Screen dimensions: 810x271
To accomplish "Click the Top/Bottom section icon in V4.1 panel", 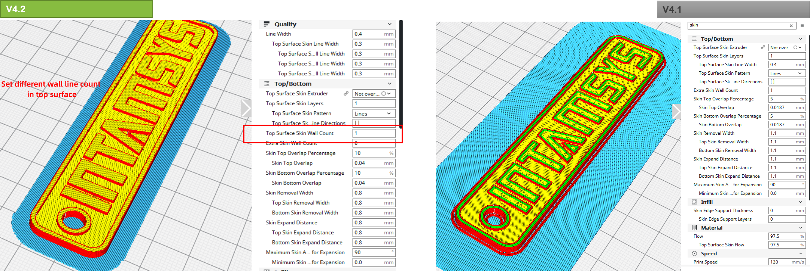I will [x=694, y=39].
